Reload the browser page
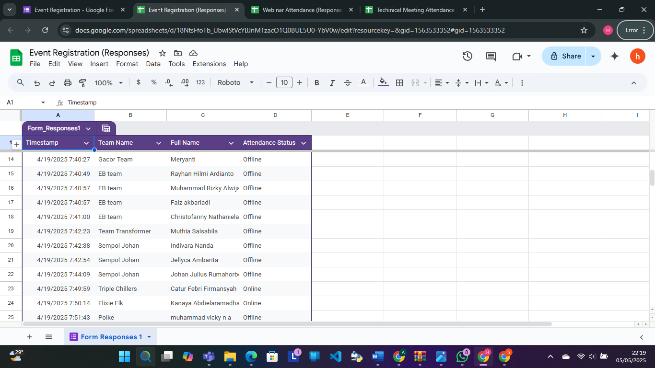This screenshot has height=368, width=655. click(x=45, y=30)
